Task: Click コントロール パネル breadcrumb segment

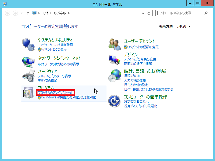Action: [x=54, y=13]
